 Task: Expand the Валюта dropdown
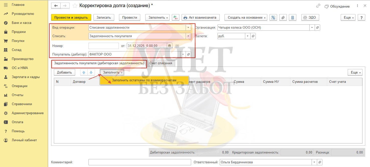click(x=247, y=36)
